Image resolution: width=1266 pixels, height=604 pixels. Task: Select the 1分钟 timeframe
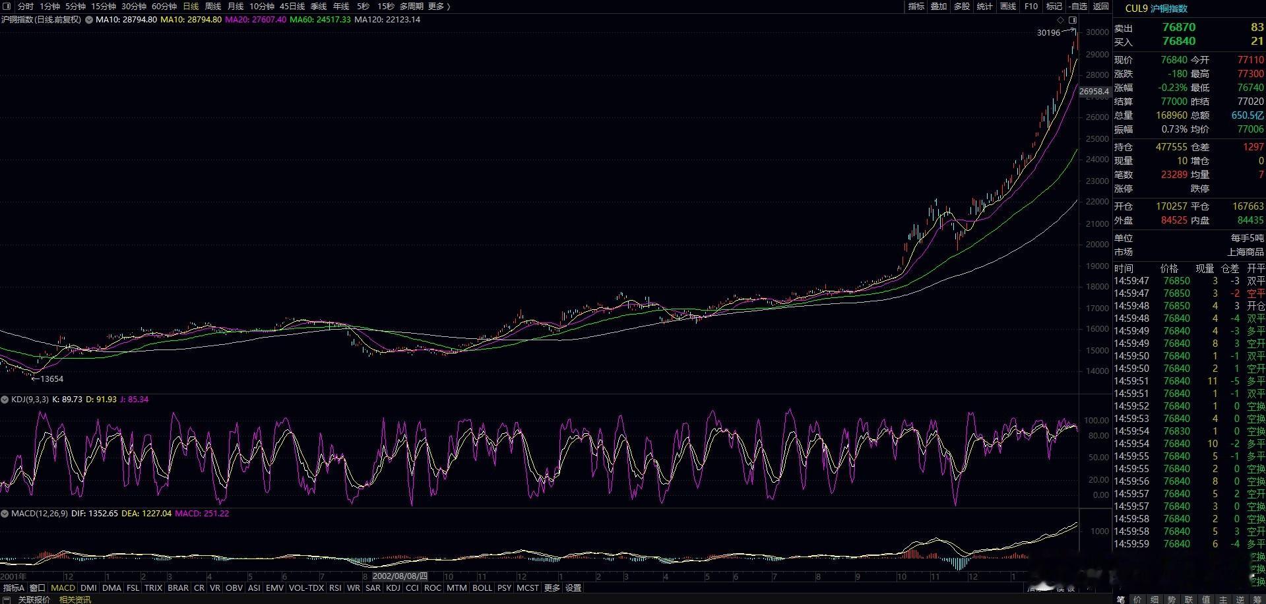pyautogui.click(x=49, y=6)
